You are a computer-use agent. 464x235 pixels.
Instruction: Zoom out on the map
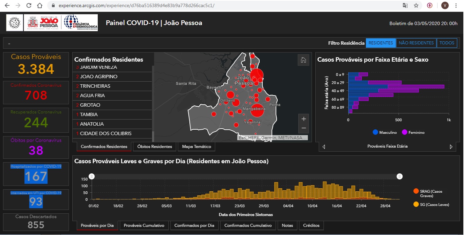click(x=303, y=128)
